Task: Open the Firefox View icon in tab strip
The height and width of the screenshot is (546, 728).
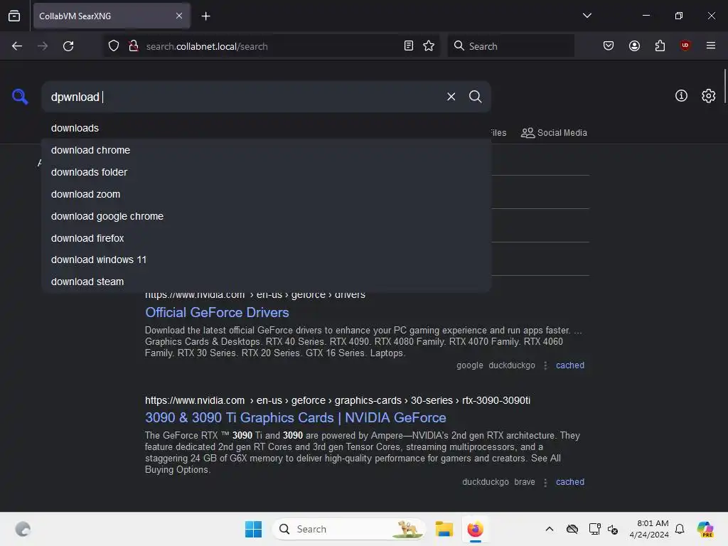Action: (x=14, y=16)
